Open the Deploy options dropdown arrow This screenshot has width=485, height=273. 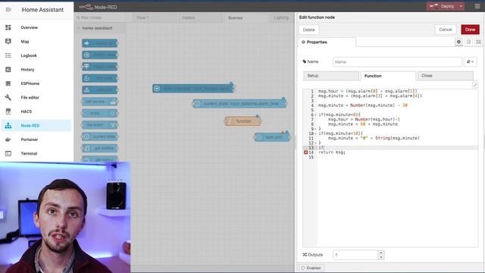[461, 6]
